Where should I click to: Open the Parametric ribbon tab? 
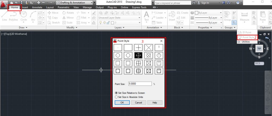coord(63,7)
